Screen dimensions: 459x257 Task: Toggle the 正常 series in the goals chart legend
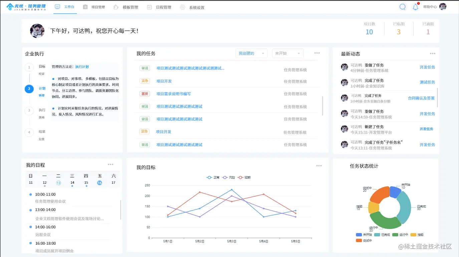213,177
